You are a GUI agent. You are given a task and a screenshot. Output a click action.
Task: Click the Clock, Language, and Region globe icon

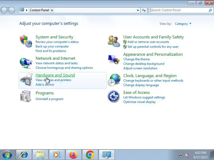tap(114, 80)
